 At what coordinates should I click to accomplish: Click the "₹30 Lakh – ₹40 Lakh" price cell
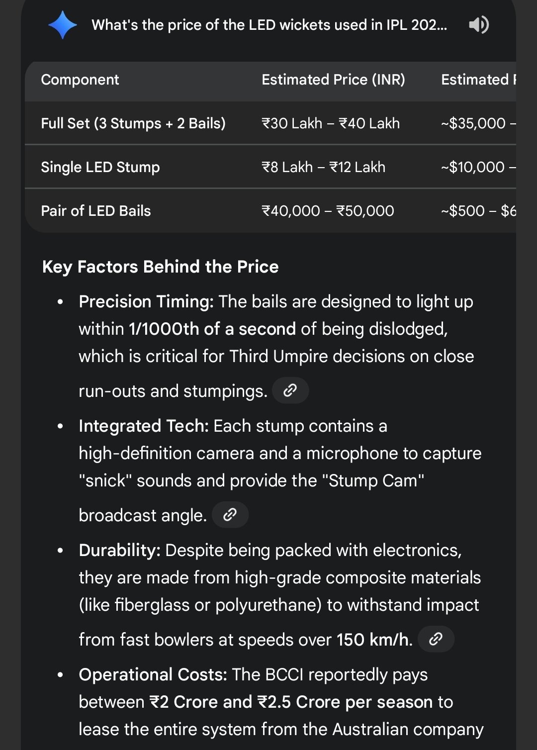tap(331, 123)
